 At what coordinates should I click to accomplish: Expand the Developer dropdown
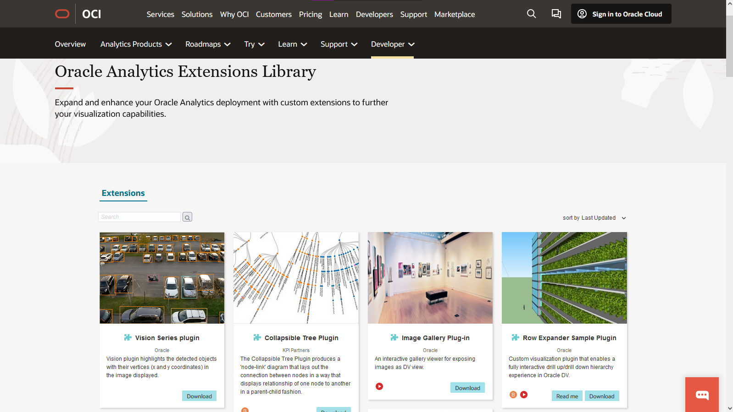(393, 44)
